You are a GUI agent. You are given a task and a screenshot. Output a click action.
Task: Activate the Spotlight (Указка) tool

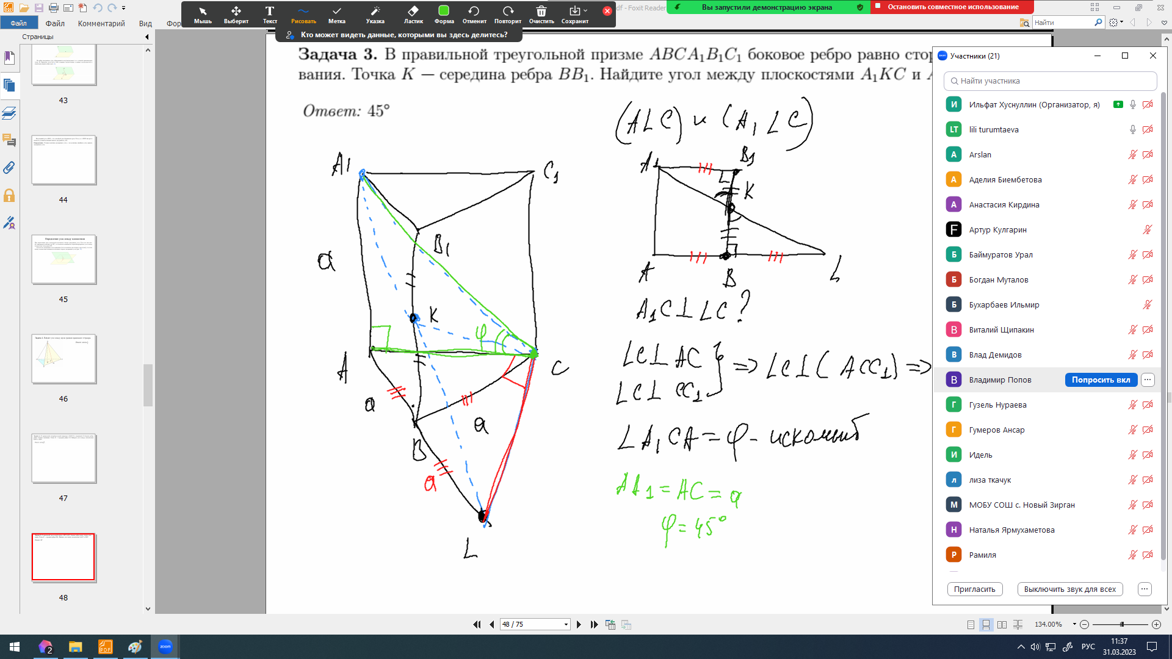point(375,14)
